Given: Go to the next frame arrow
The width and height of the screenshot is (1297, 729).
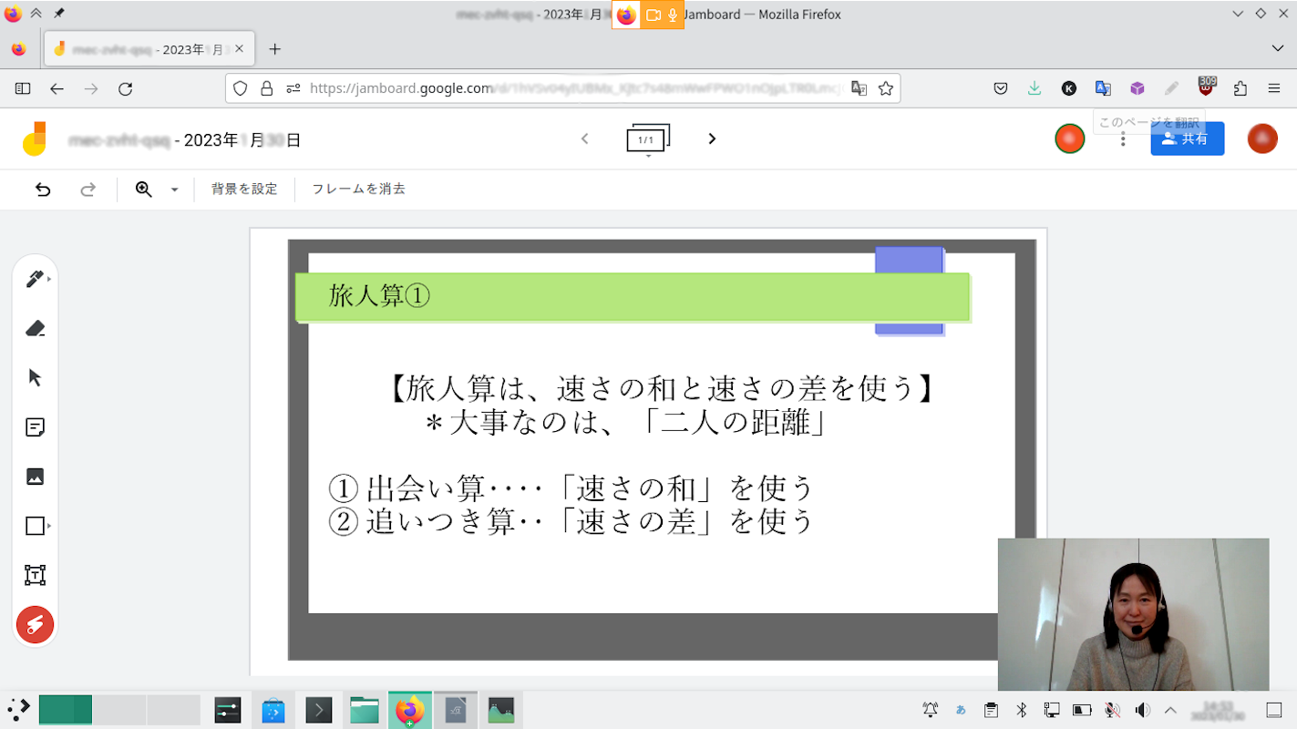Looking at the screenshot, I should pos(712,139).
